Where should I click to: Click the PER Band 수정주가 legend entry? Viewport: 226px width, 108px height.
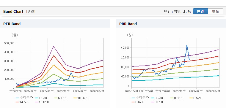pos(24,98)
